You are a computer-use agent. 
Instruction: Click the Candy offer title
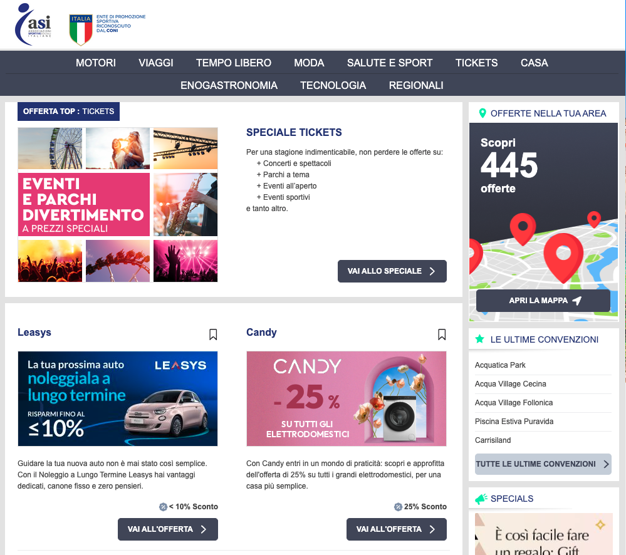(x=261, y=333)
